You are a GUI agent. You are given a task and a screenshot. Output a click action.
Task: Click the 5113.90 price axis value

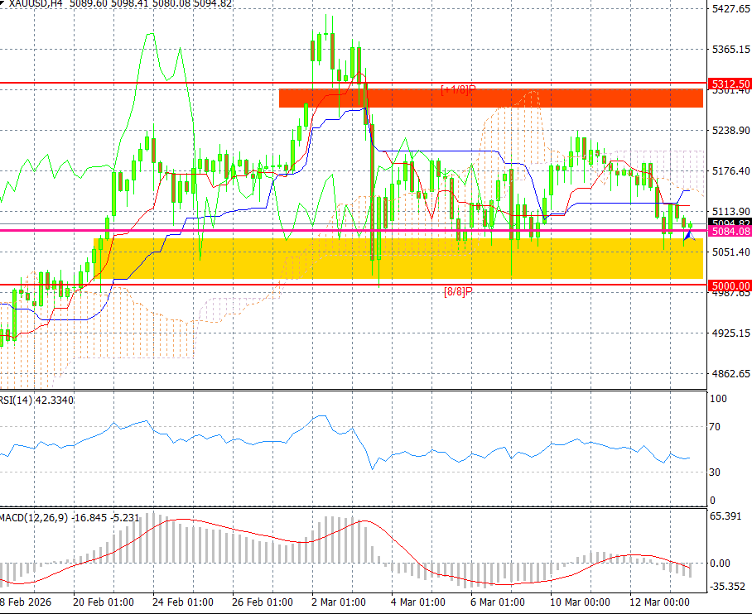coord(731,211)
